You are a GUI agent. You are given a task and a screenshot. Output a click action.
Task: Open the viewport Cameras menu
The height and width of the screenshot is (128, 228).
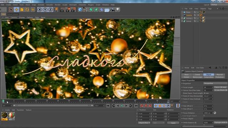tap(14, 17)
